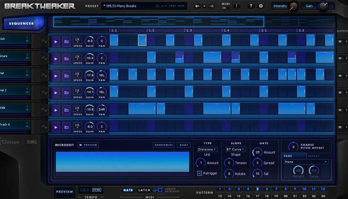Play the Hat track preview
Screen dimensions: 348x199
coord(56,76)
